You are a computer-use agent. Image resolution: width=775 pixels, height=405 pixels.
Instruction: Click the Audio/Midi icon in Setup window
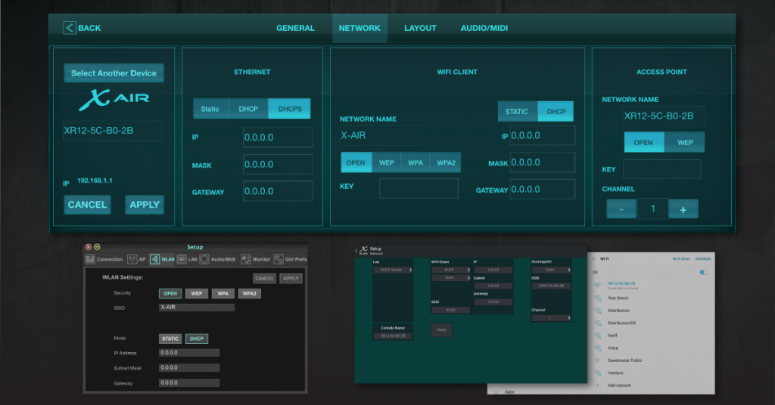204,258
